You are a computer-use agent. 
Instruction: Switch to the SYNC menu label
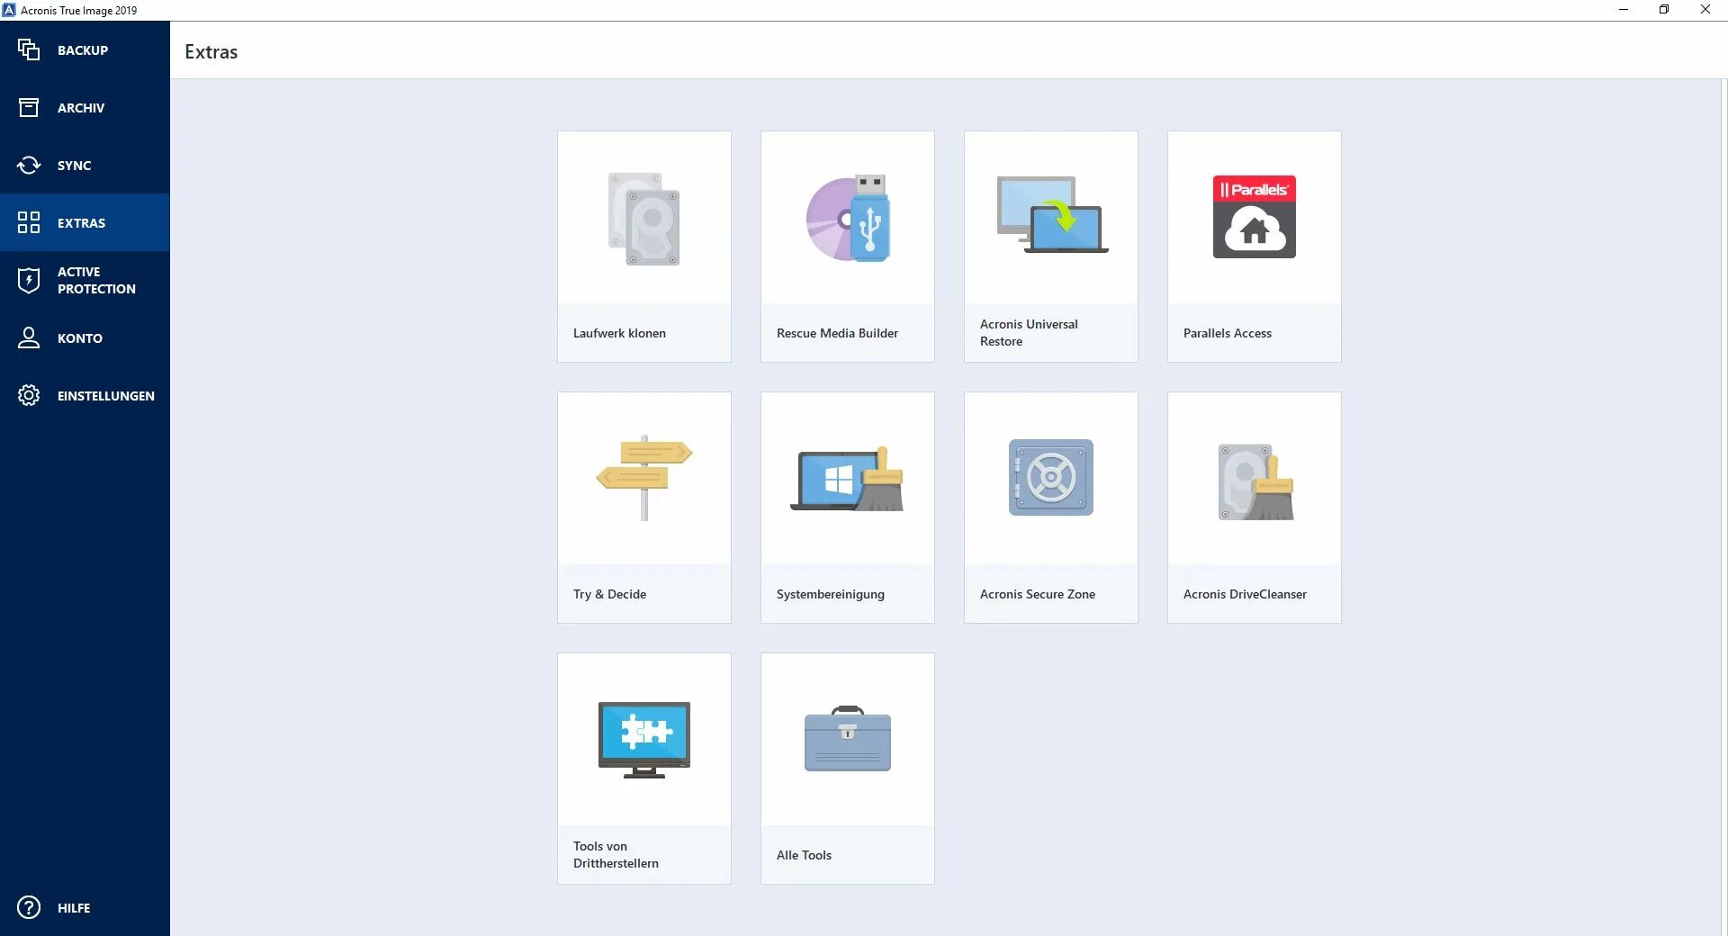[74, 166]
